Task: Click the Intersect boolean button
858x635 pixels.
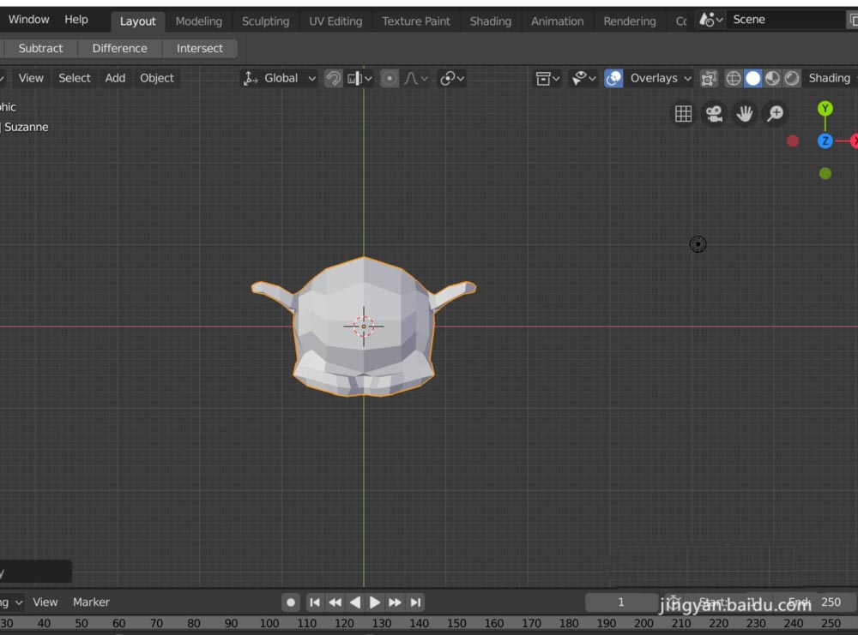Action: pos(200,48)
